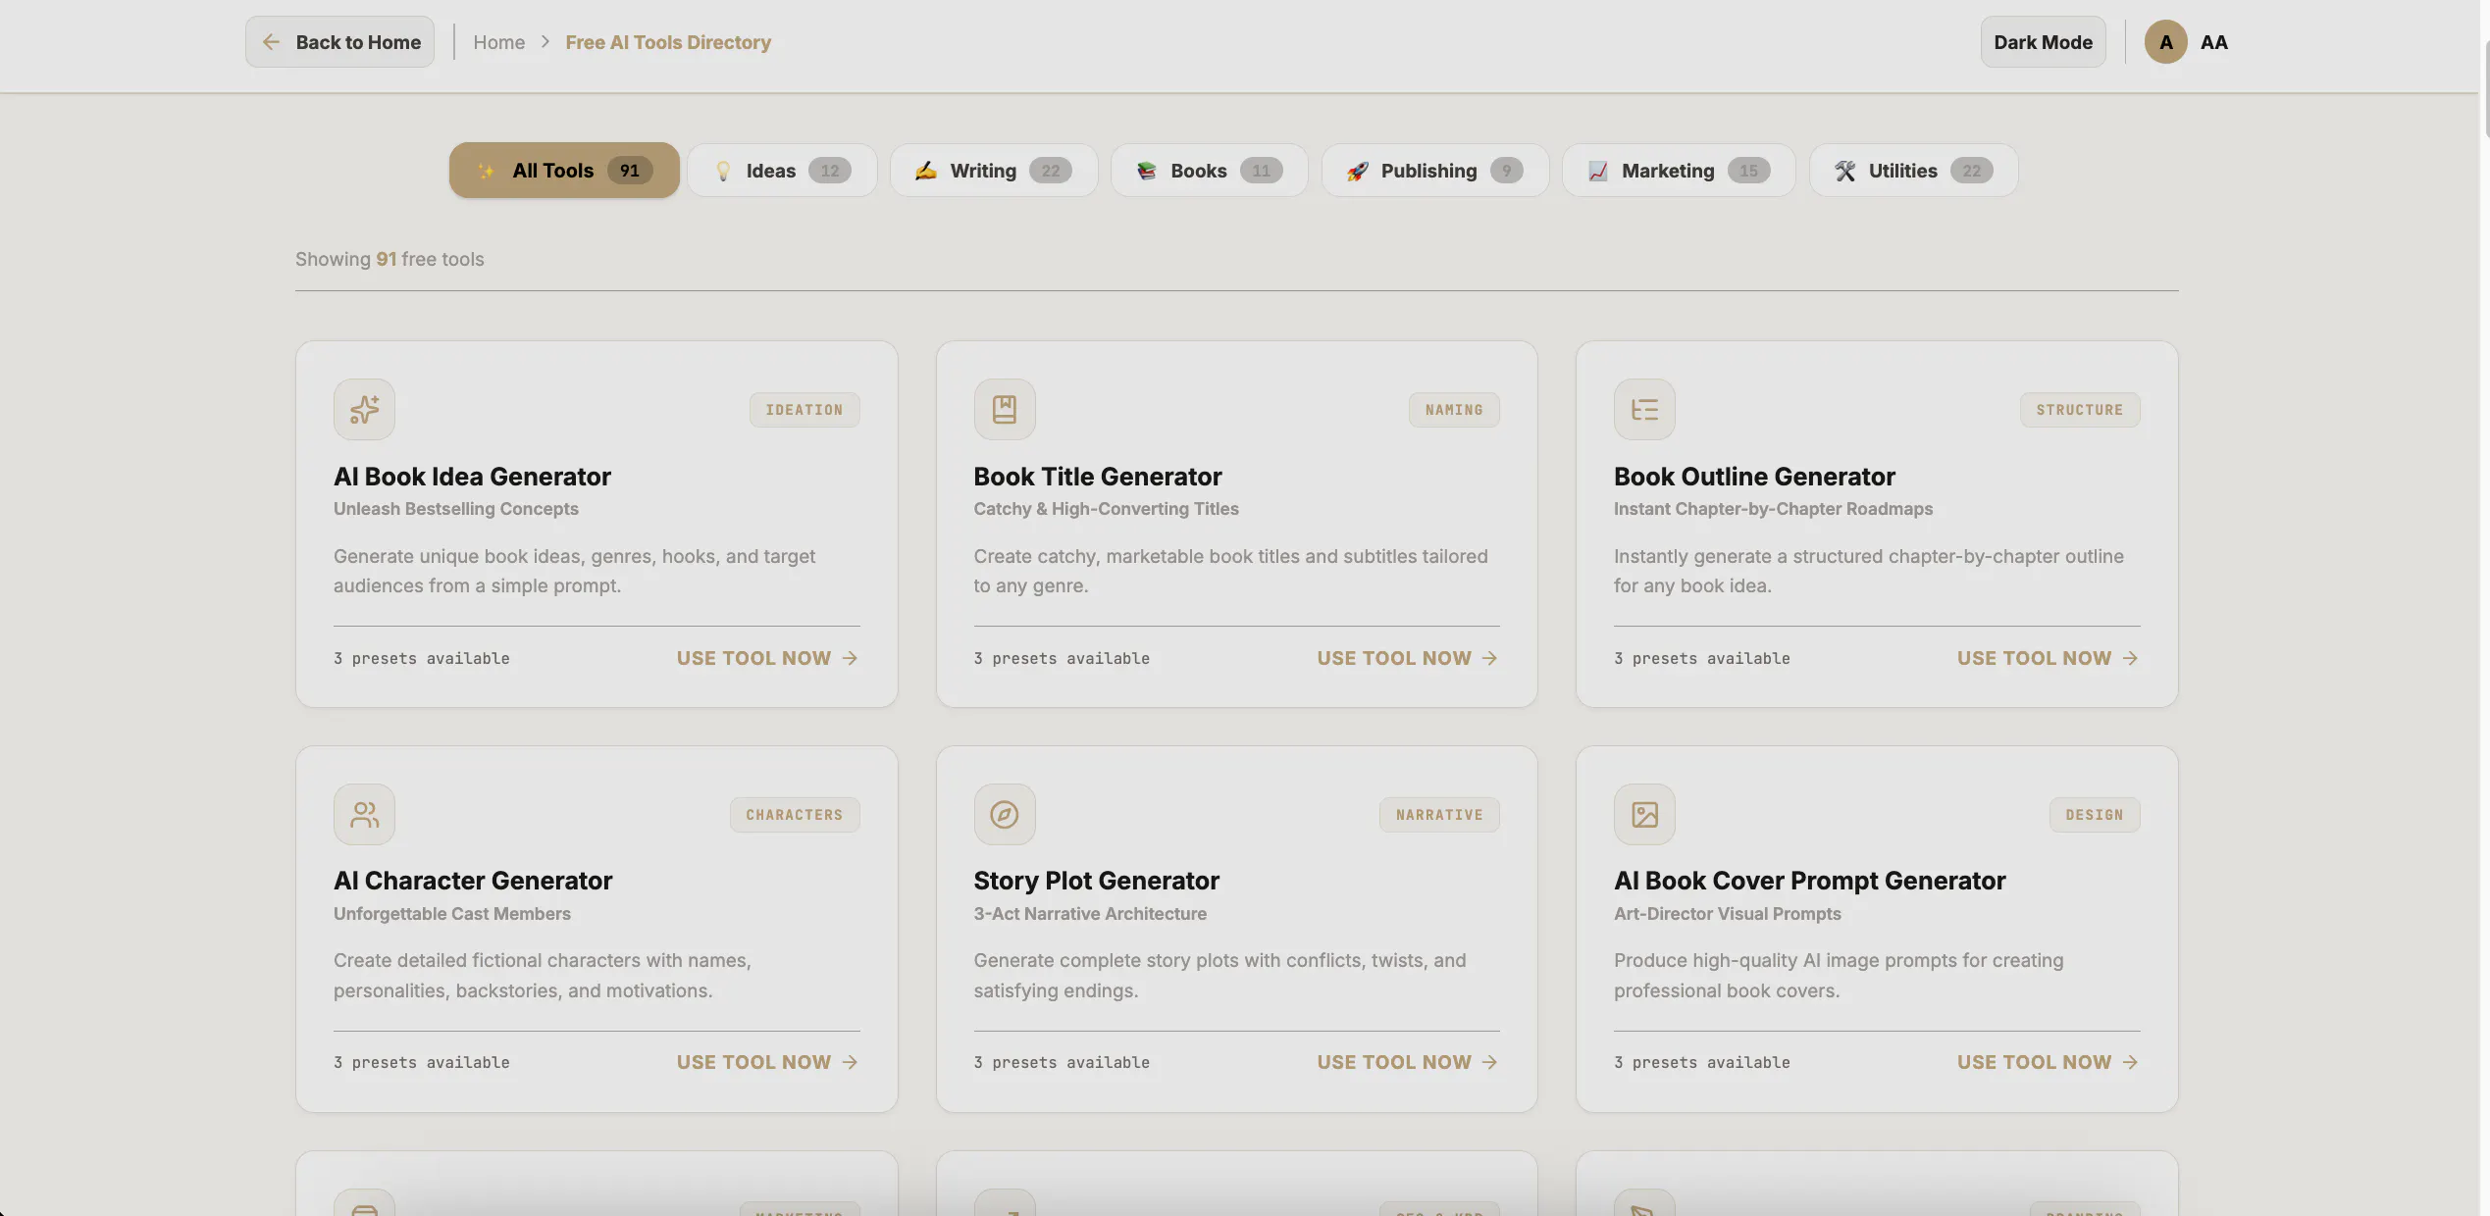Switch to the Writing category tab
The image size is (2490, 1216).
click(993, 171)
